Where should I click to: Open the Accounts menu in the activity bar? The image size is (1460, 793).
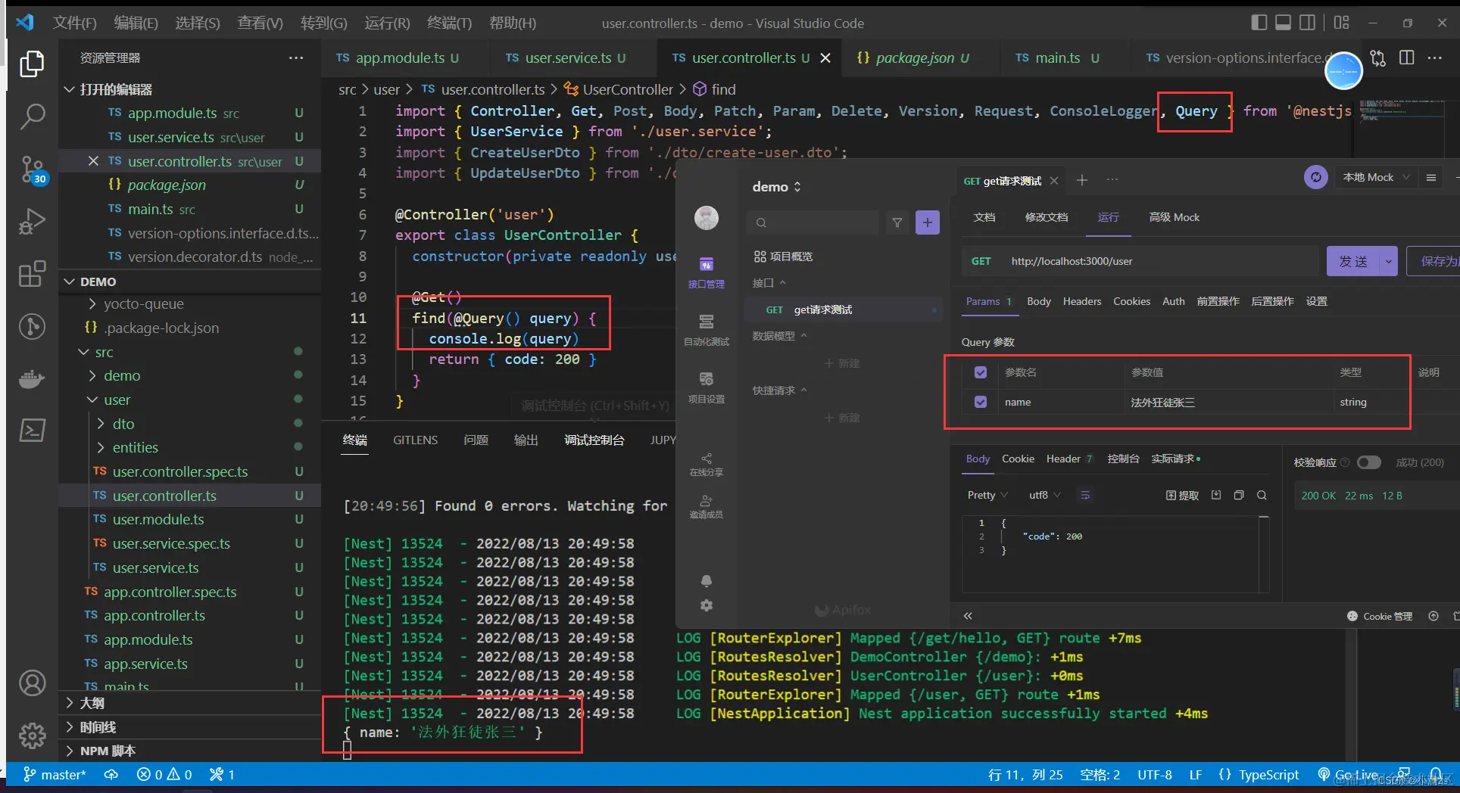[32, 683]
